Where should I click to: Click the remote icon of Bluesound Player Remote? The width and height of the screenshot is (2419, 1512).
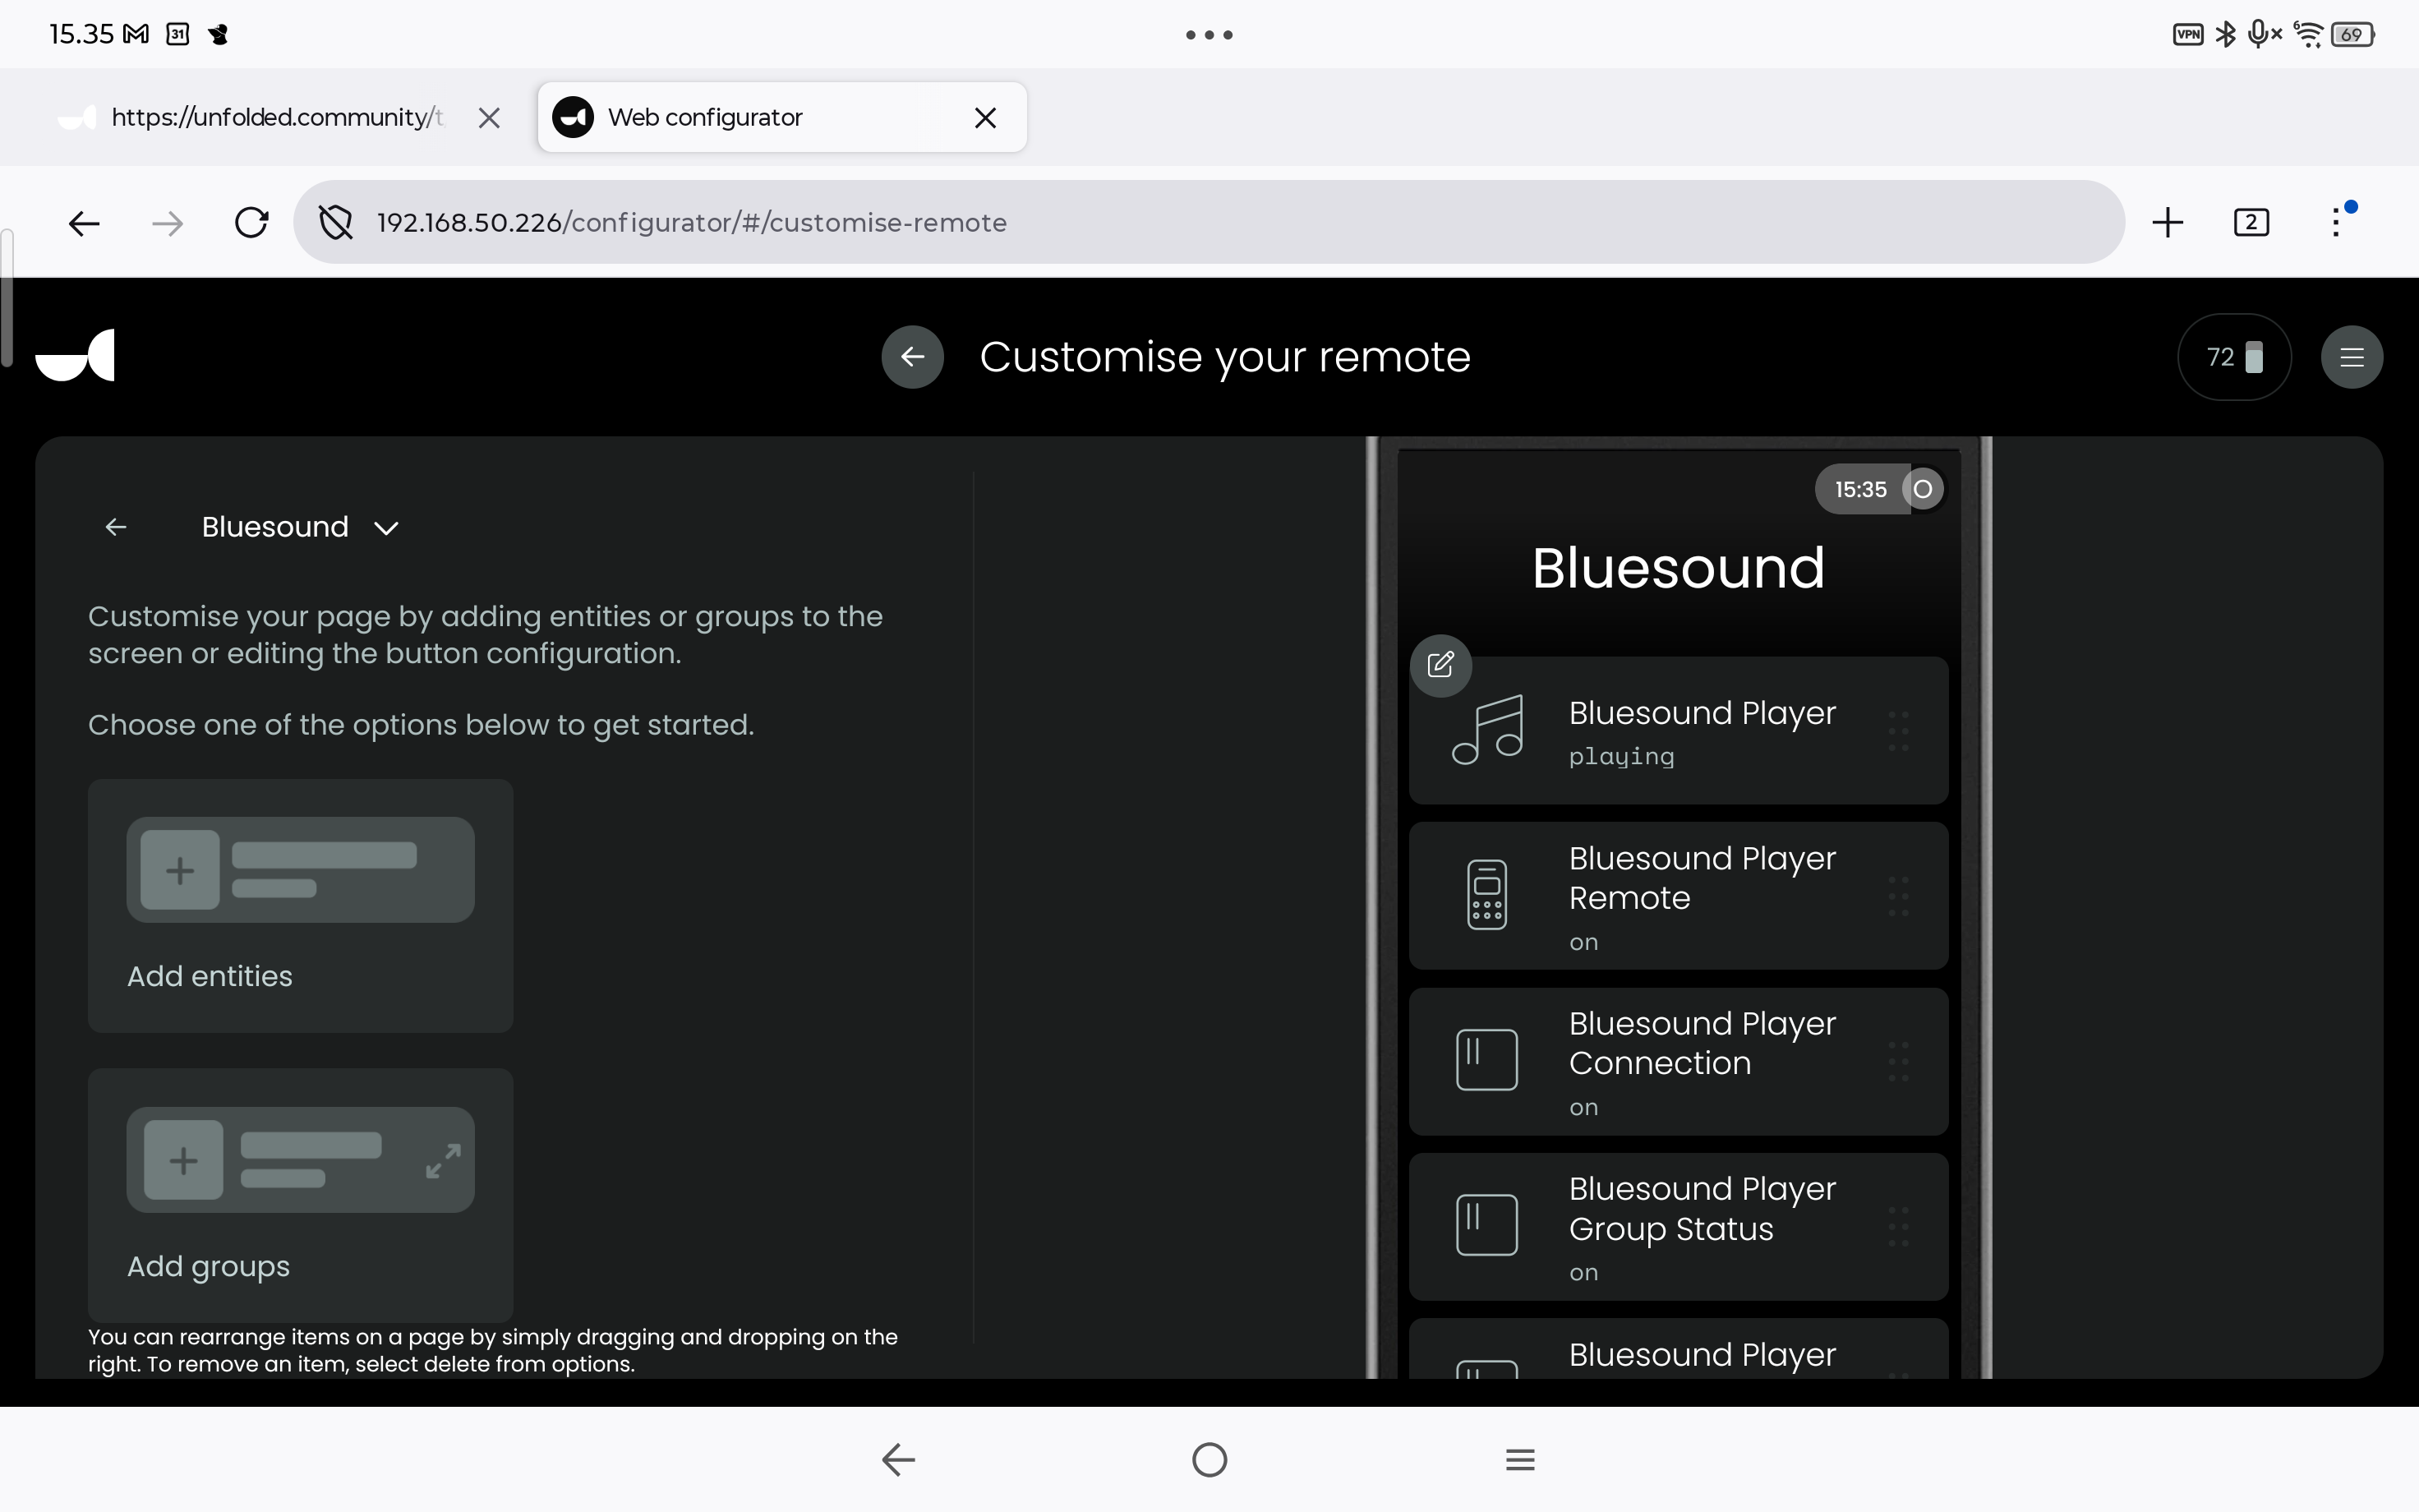coord(1487,895)
